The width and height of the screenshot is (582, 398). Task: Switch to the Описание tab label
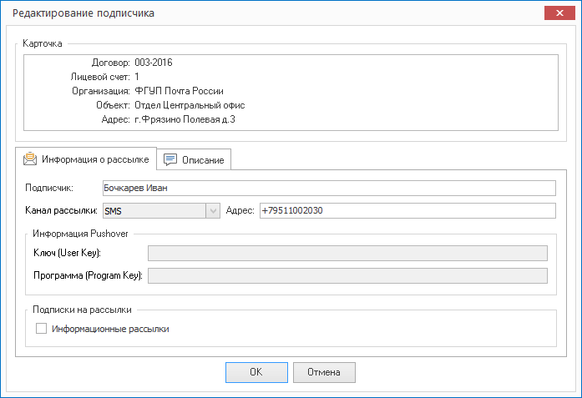click(x=203, y=160)
